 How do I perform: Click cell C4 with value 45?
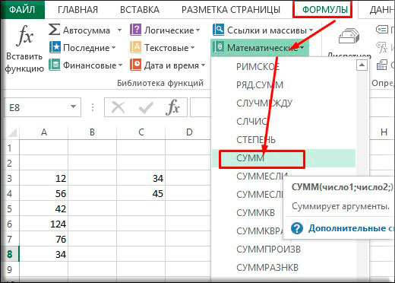tap(141, 193)
